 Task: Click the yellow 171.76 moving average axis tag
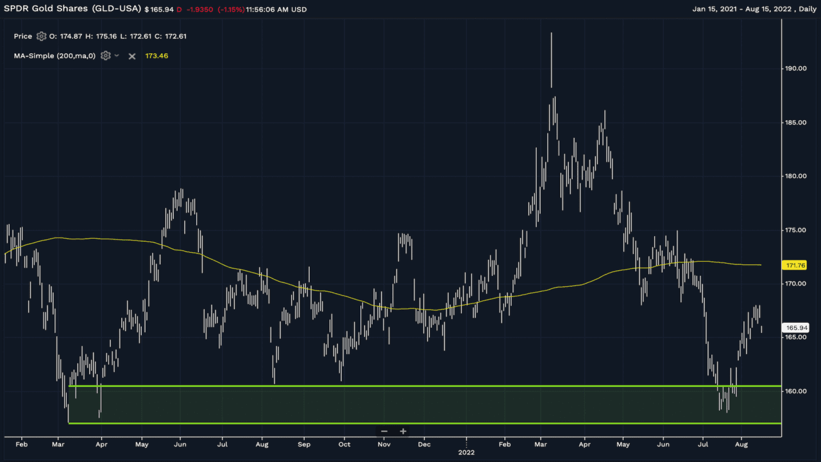pyautogui.click(x=795, y=265)
